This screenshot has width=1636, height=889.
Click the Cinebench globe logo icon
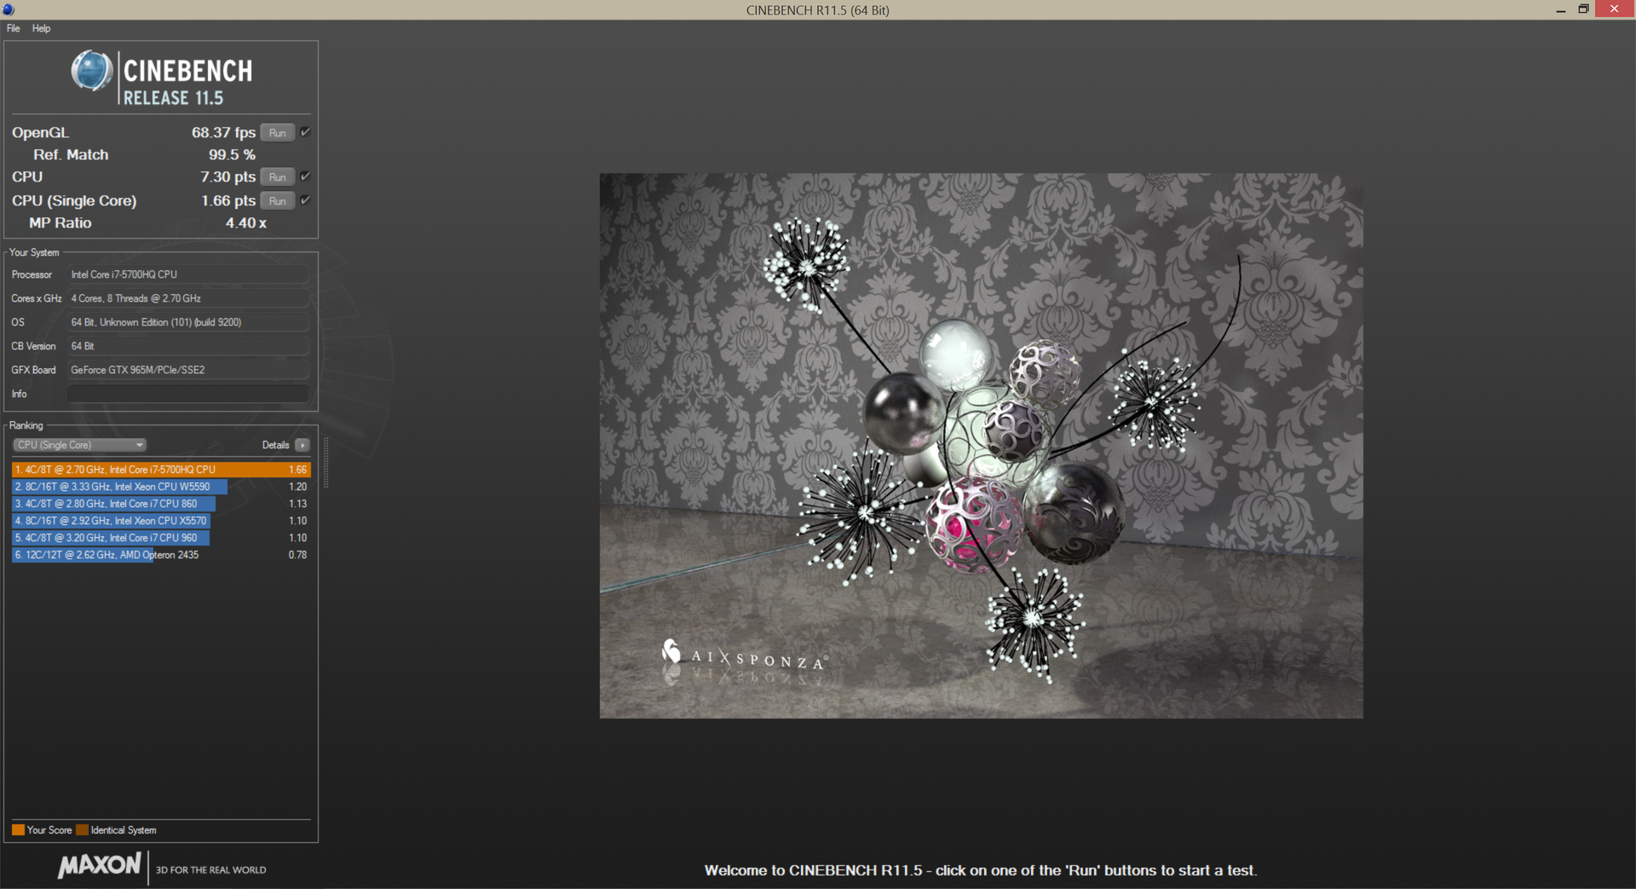coord(91,71)
